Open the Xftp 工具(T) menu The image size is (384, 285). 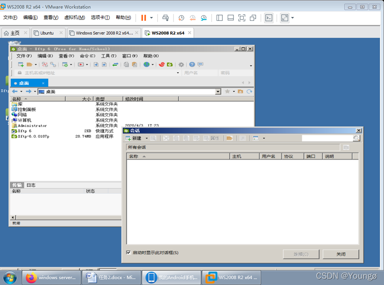[109, 56]
